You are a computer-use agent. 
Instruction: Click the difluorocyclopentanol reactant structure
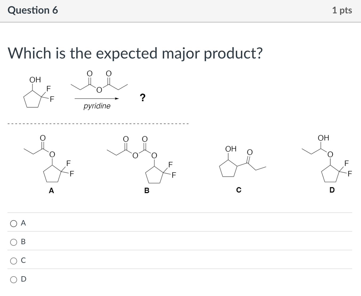tap(39, 92)
